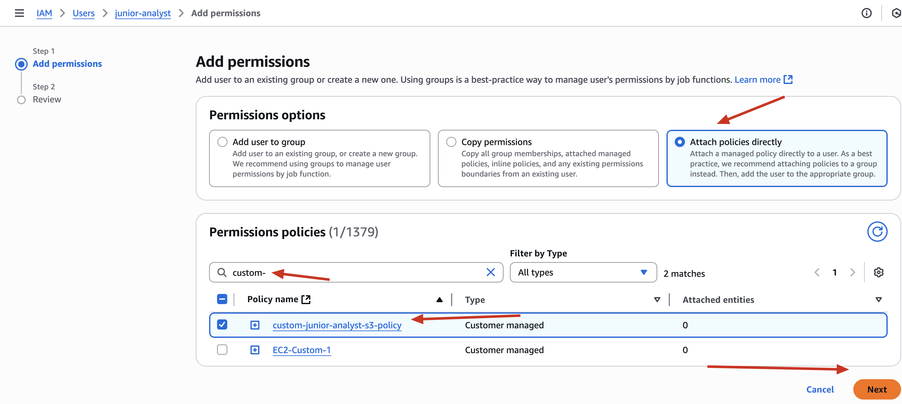Click the Permissions options heading

267,115
